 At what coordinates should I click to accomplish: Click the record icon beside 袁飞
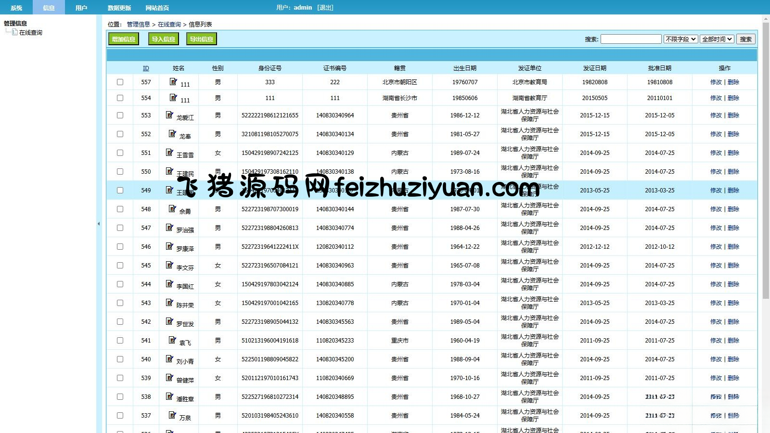172,340
